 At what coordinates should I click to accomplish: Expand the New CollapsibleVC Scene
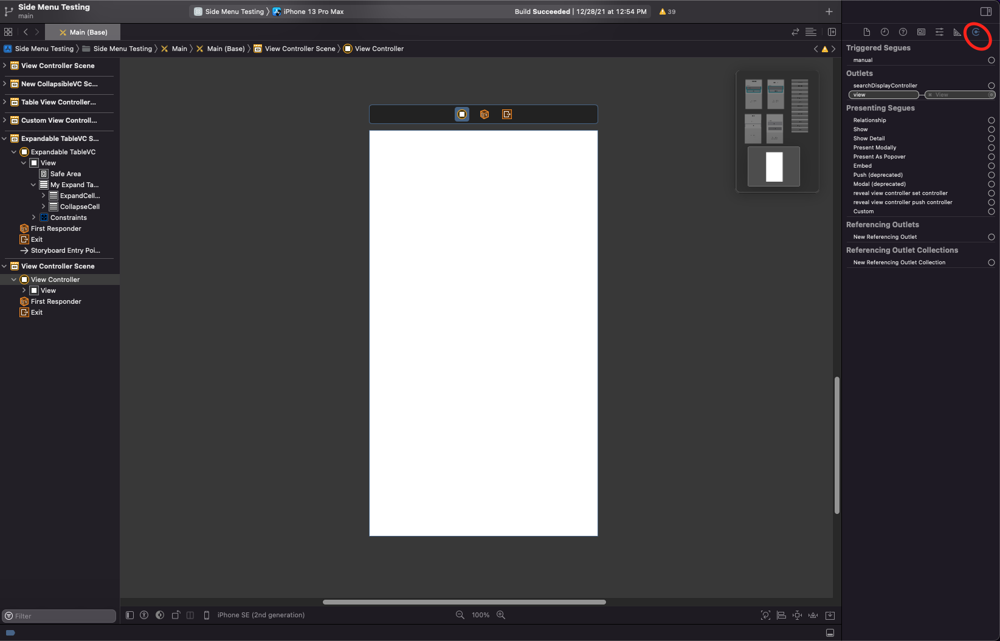point(5,84)
